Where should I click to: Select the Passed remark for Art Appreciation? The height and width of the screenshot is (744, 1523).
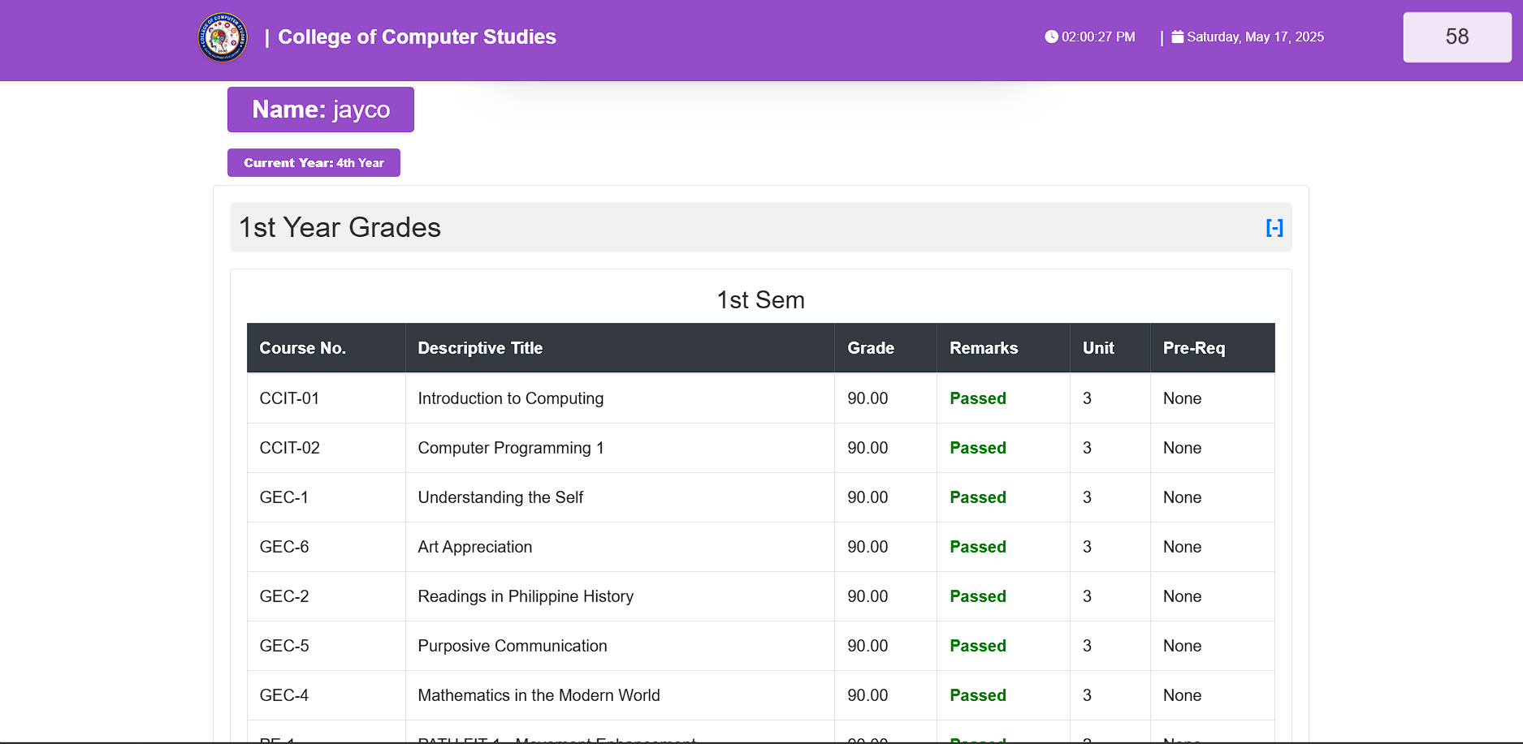click(x=977, y=547)
